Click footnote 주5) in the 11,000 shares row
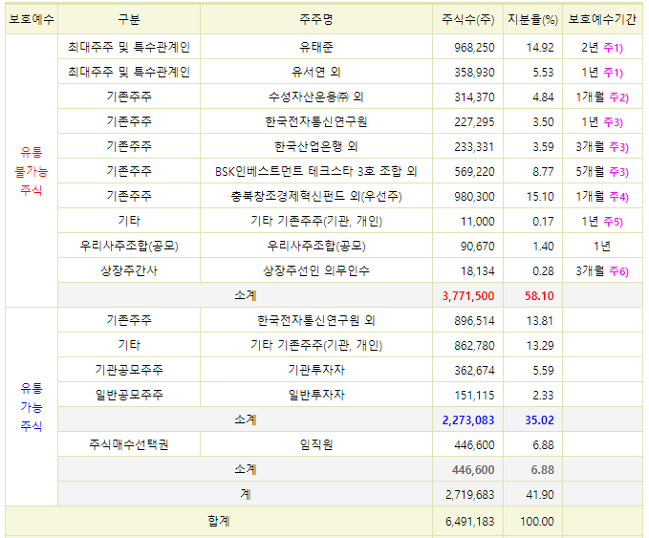649x538 pixels. pyautogui.click(x=614, y=222)
